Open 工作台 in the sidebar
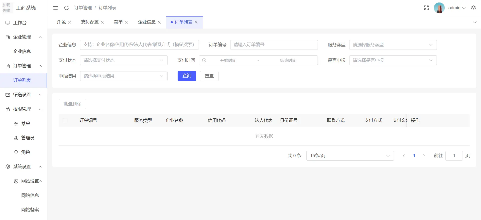 (x=24, y=23)
